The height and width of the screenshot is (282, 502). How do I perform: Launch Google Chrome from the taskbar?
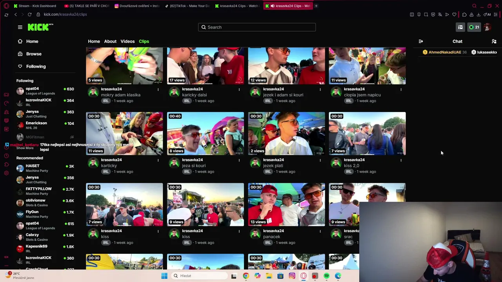(x=246, y=276)
